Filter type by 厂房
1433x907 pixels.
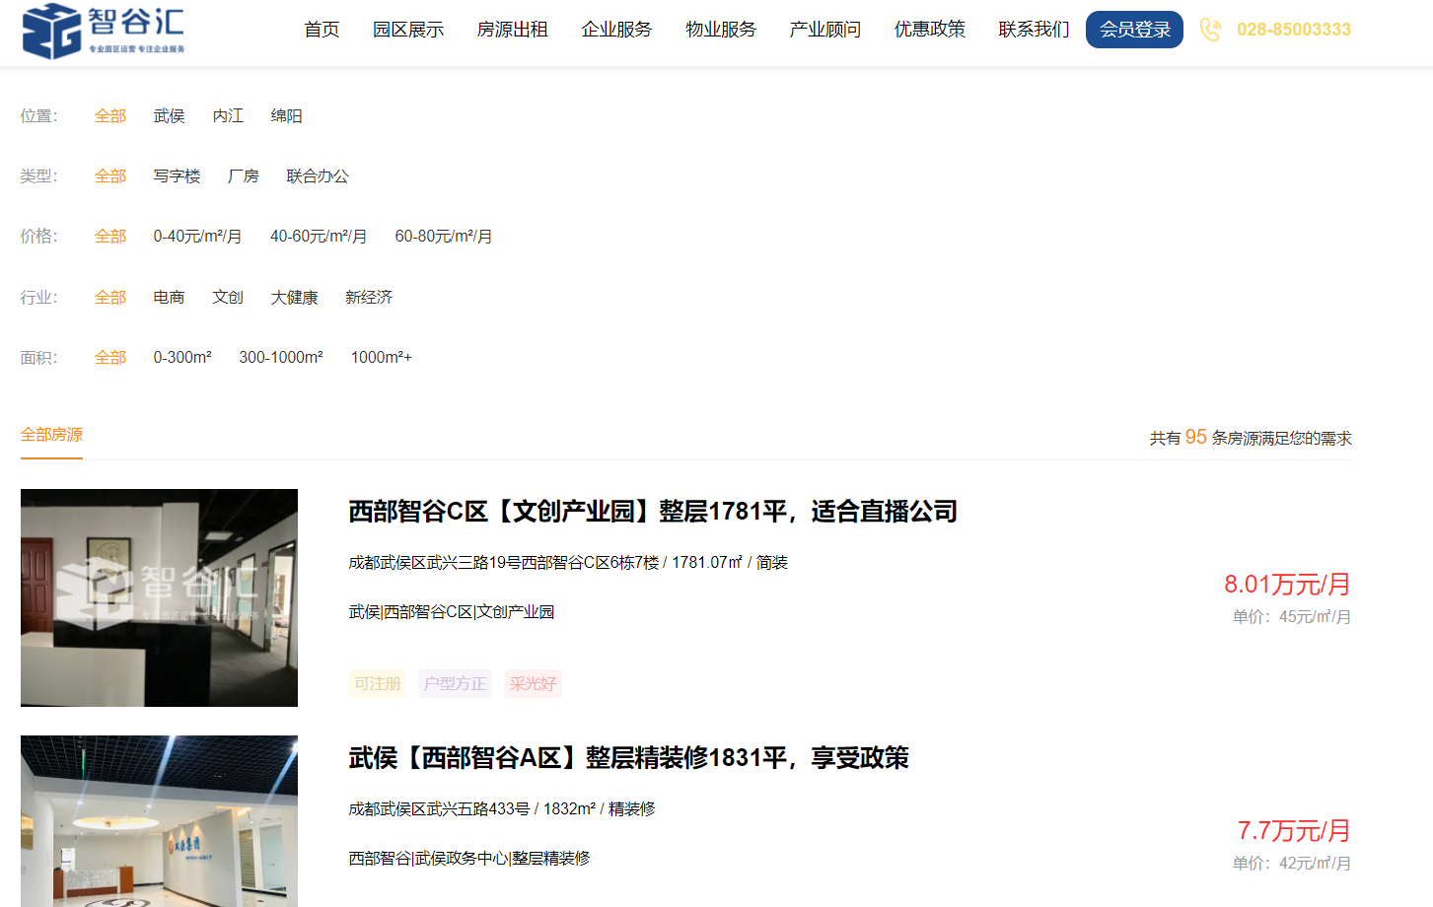[244, 175]
